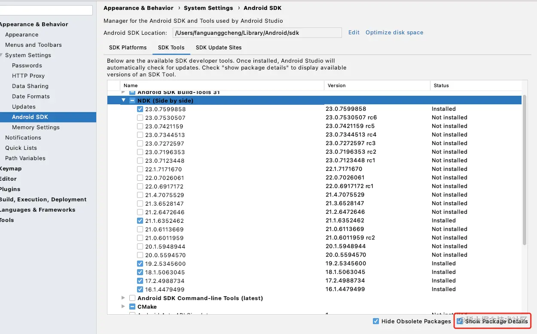537x334 pixels.
Task: Click the Optimize disk space link
Action: [x=394, y=33]
